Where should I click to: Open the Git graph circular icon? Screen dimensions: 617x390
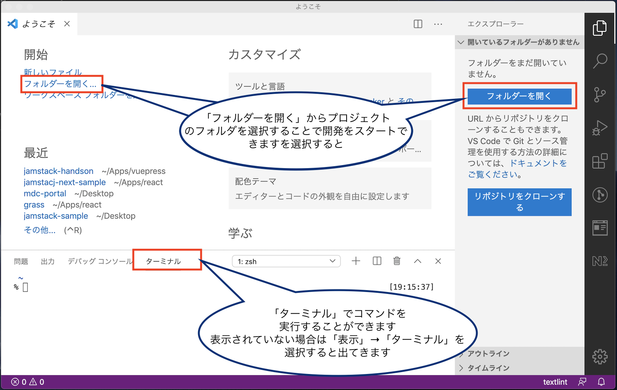tap(600, 195)
